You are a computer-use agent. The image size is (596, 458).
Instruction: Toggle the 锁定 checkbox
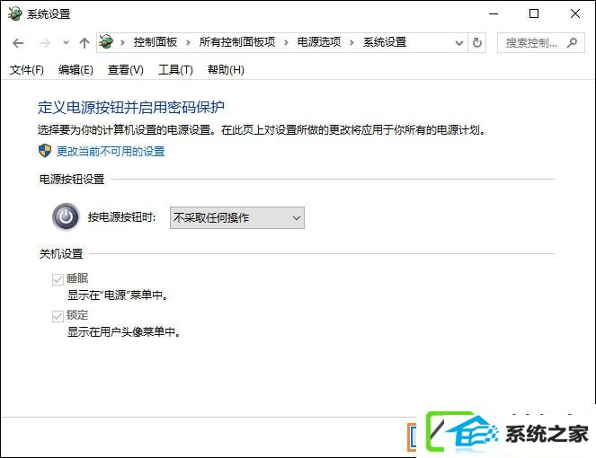pos(58,316)
